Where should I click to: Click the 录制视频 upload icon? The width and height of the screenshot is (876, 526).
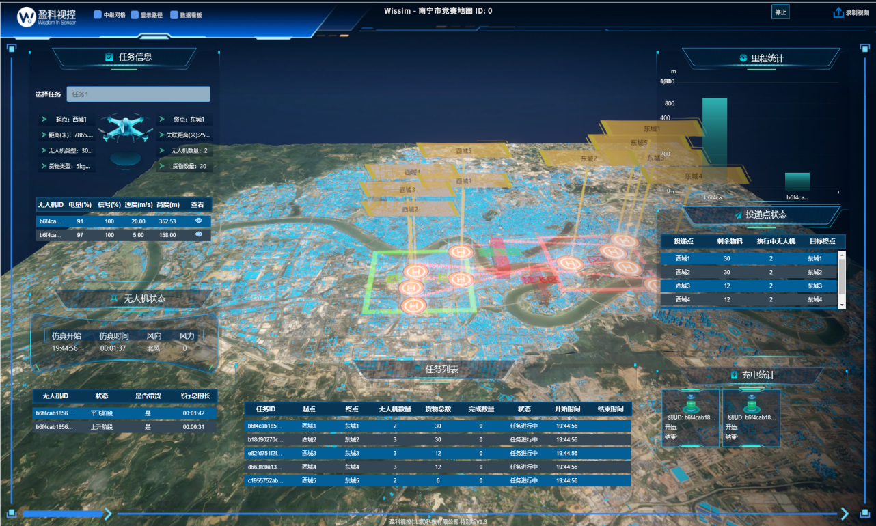point(838,12)
